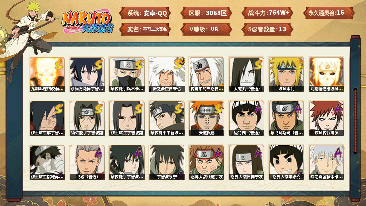This screenshot has width=366, height=206.
Task: Click the V等级 V8 badge
Action: (x=206, y=29)
